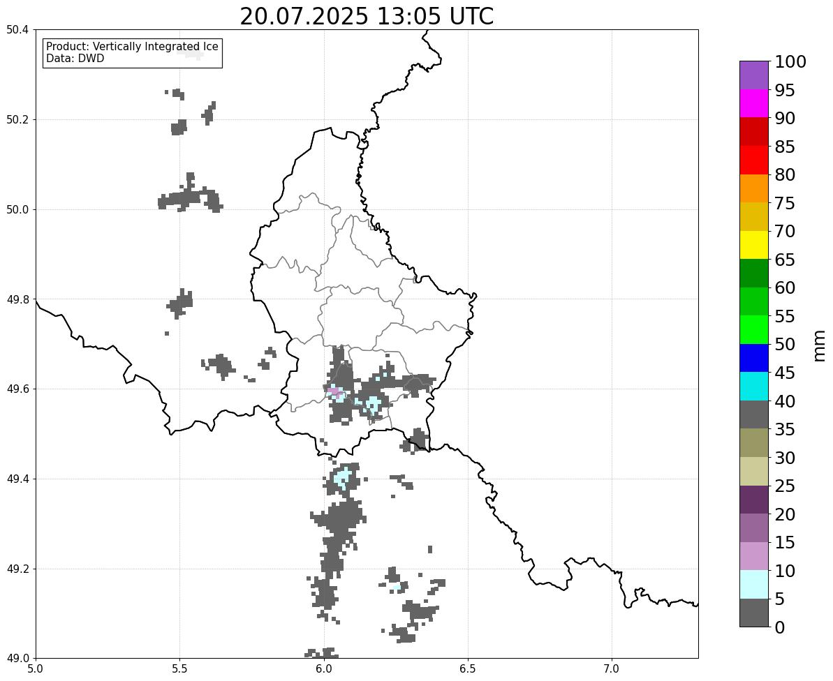This screenshot has height=681, width=833.
Task: Click the x-axis label "6.0"
Action: pyautogui.click(x=323, y=669)
